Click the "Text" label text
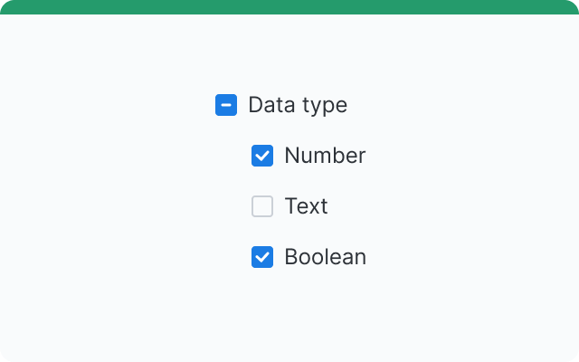This screenshot has width=579, height=362. click(x=306, y=206)
